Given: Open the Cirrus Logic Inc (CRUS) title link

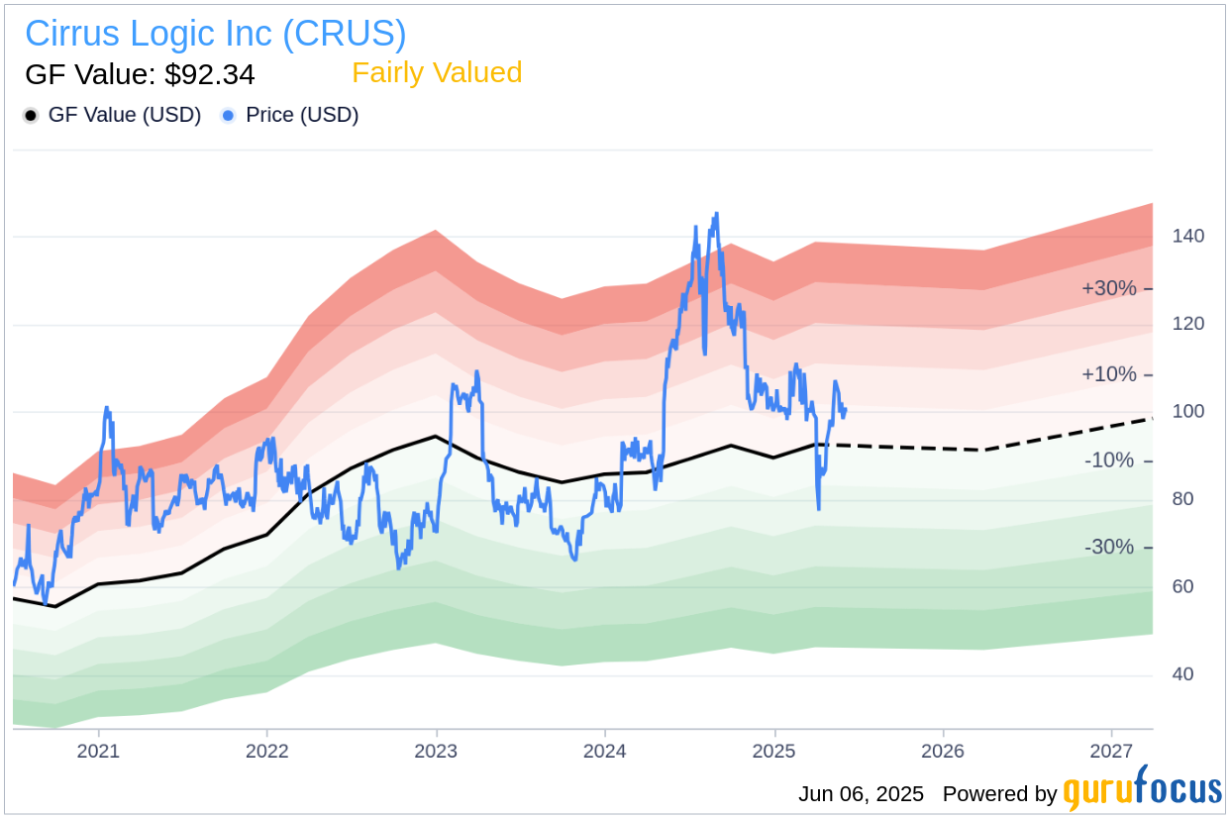Looking at the screenshot, I should tap(216, 34).
